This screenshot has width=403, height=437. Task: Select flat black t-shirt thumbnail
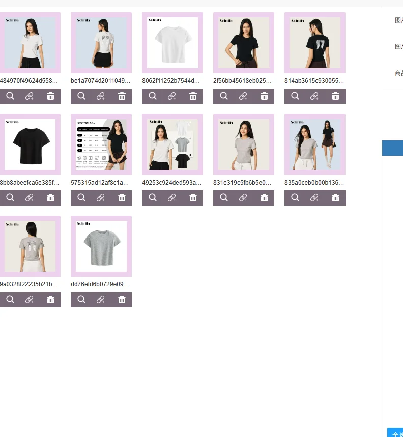(30, 144)
